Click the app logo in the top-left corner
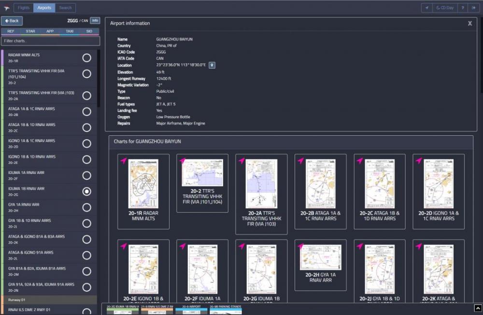Viewport: 483px width, 315px height. tap(6, 8)
